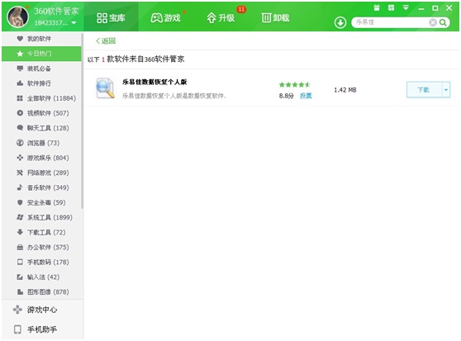Open 网络游戏 (289) category

41,173
